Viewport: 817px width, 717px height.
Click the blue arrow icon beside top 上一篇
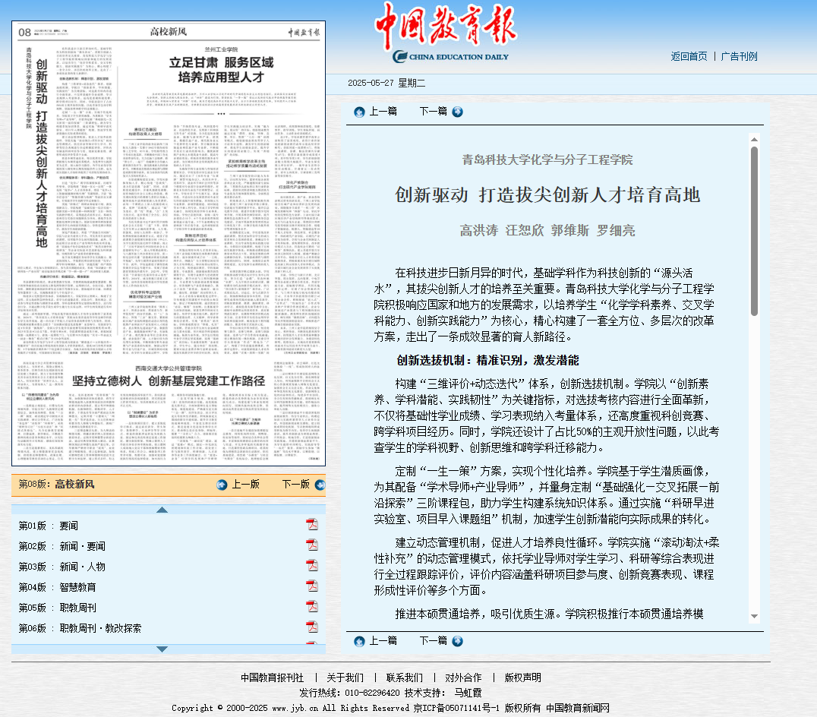tap(359, 112)
